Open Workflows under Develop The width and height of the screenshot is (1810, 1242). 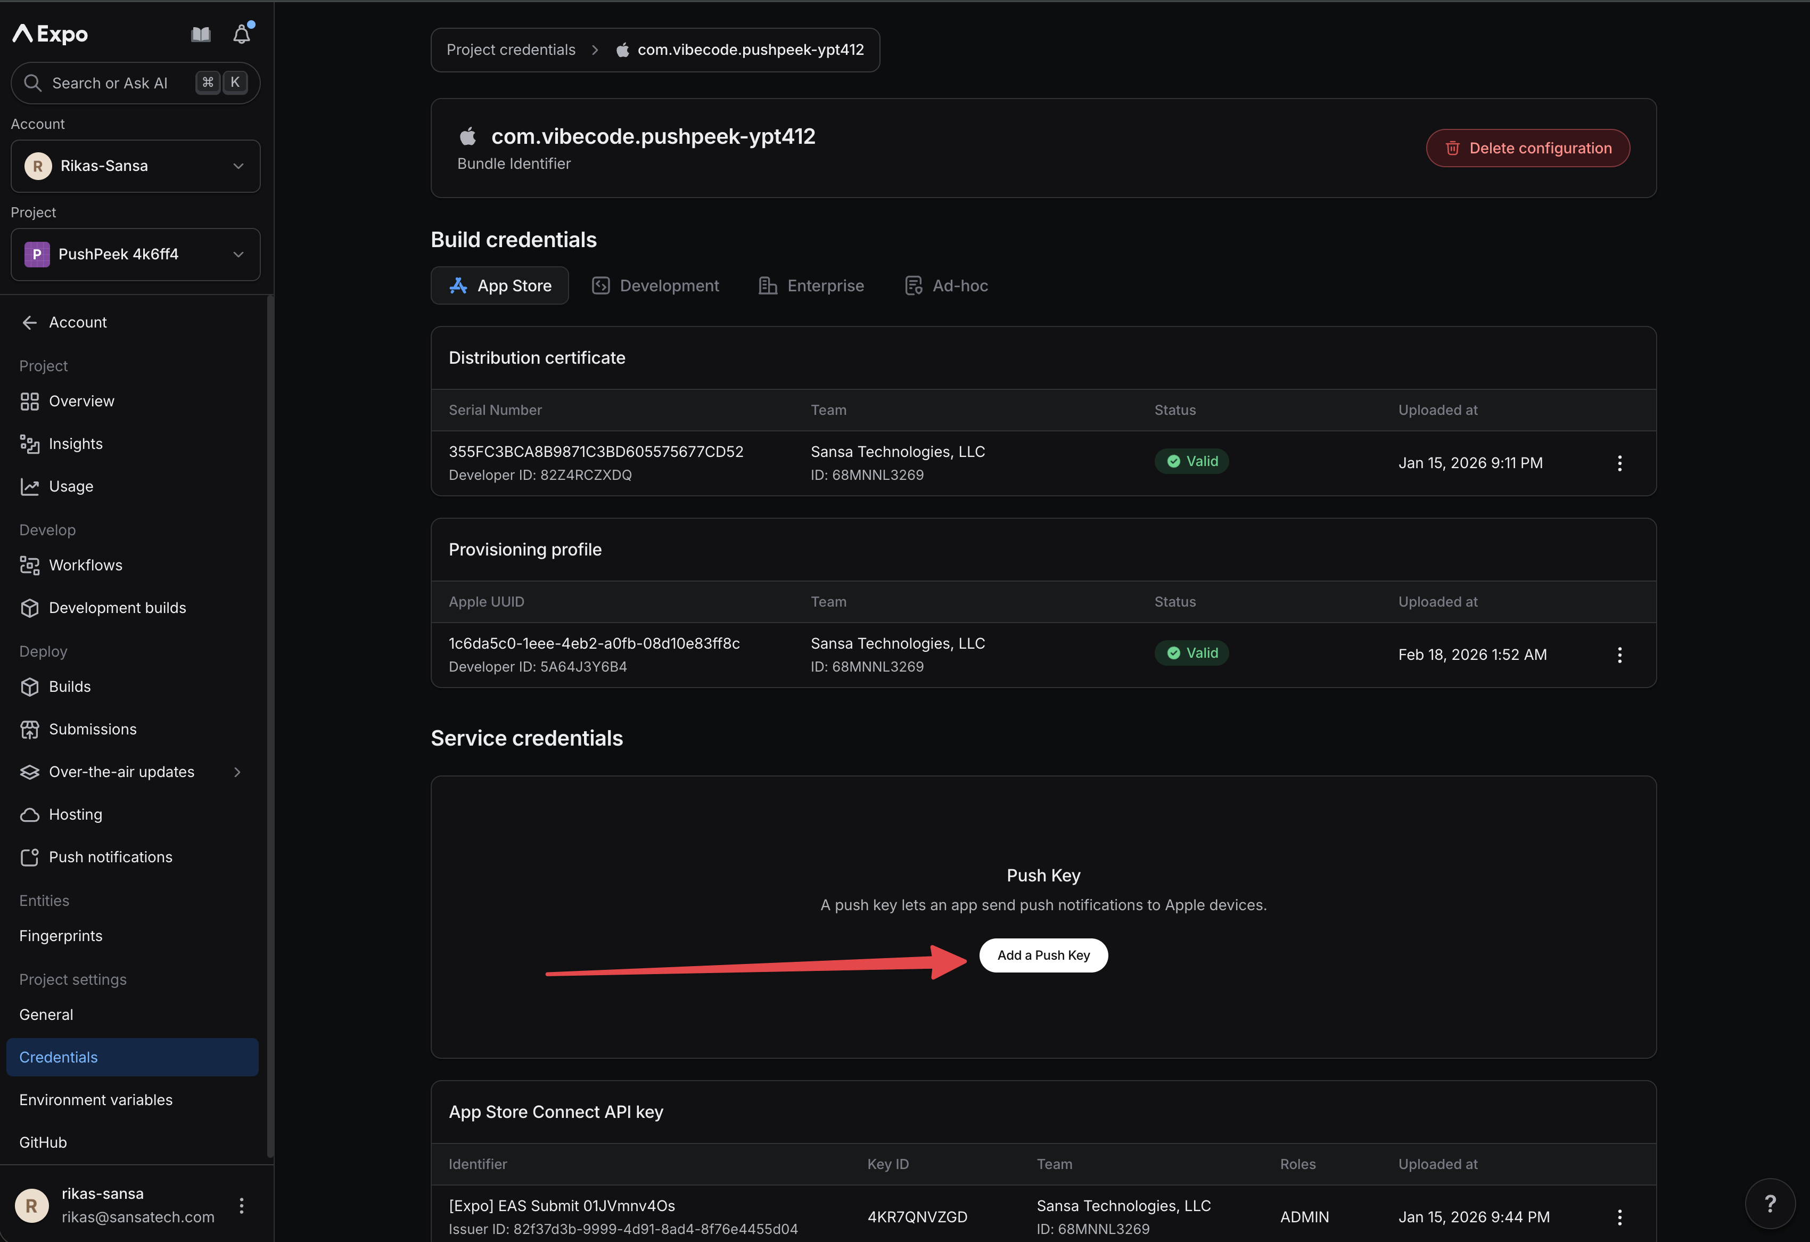(85, 565)
